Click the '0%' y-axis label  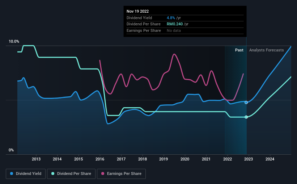click(x=11, y=150)
